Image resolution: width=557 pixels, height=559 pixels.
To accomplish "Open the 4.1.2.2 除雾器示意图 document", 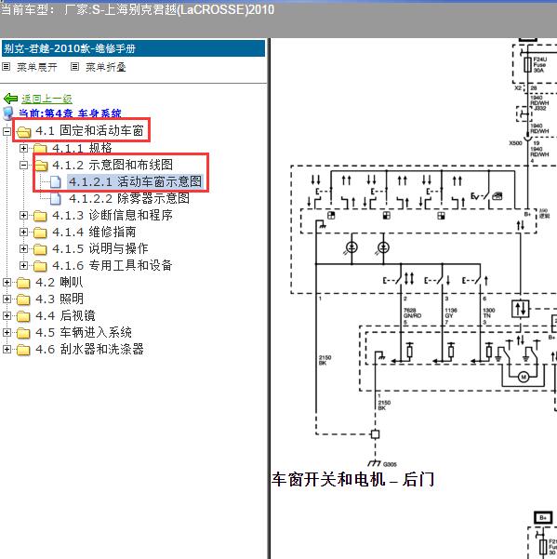I will [129, 198].
